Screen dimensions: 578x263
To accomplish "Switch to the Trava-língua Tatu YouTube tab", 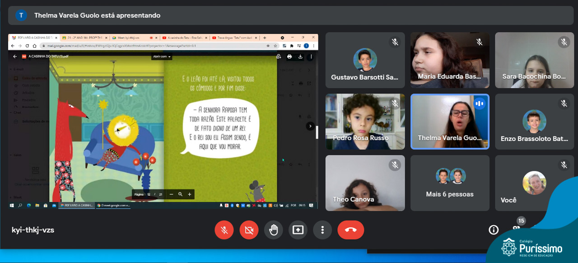I will (234, 38).
